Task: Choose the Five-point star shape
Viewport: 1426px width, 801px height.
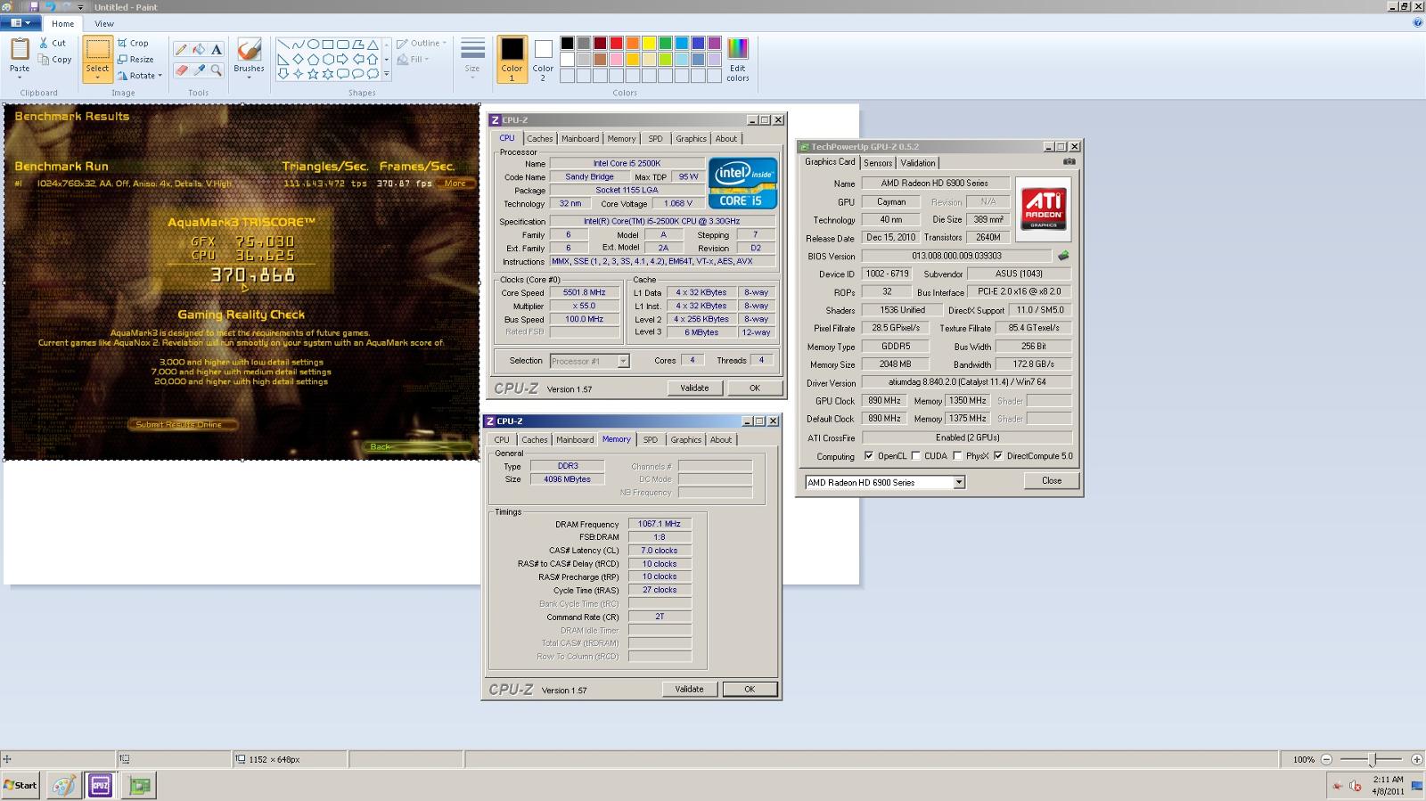Action: click(313, 74)
